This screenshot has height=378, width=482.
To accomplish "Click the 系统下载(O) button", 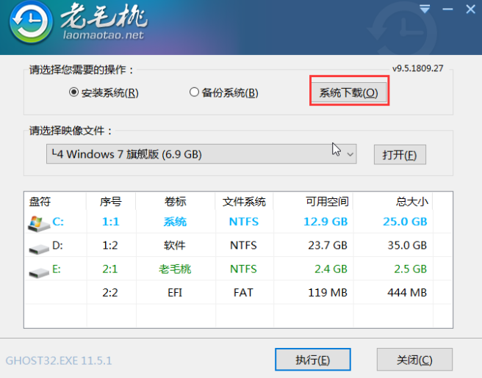I will pos(348,93).
